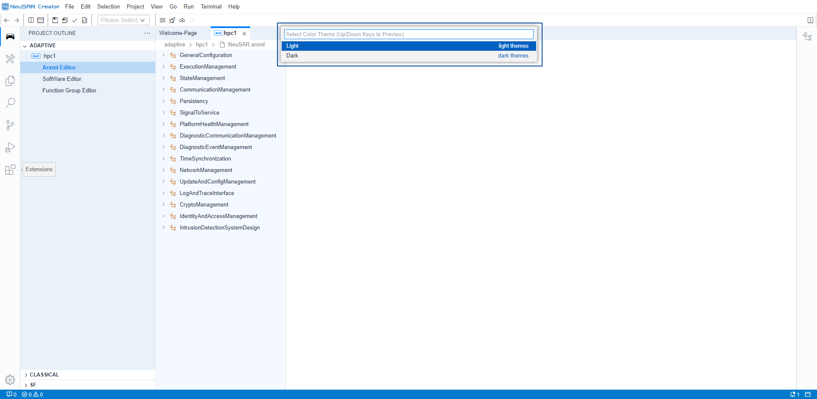Open the Terminal menu

(x=211, y=6)
